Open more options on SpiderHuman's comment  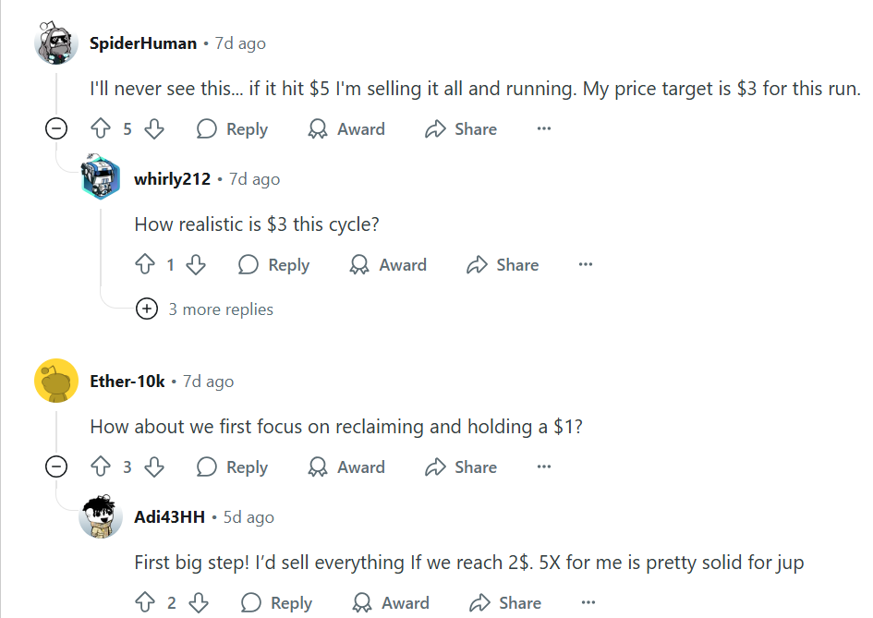point(544,129)
